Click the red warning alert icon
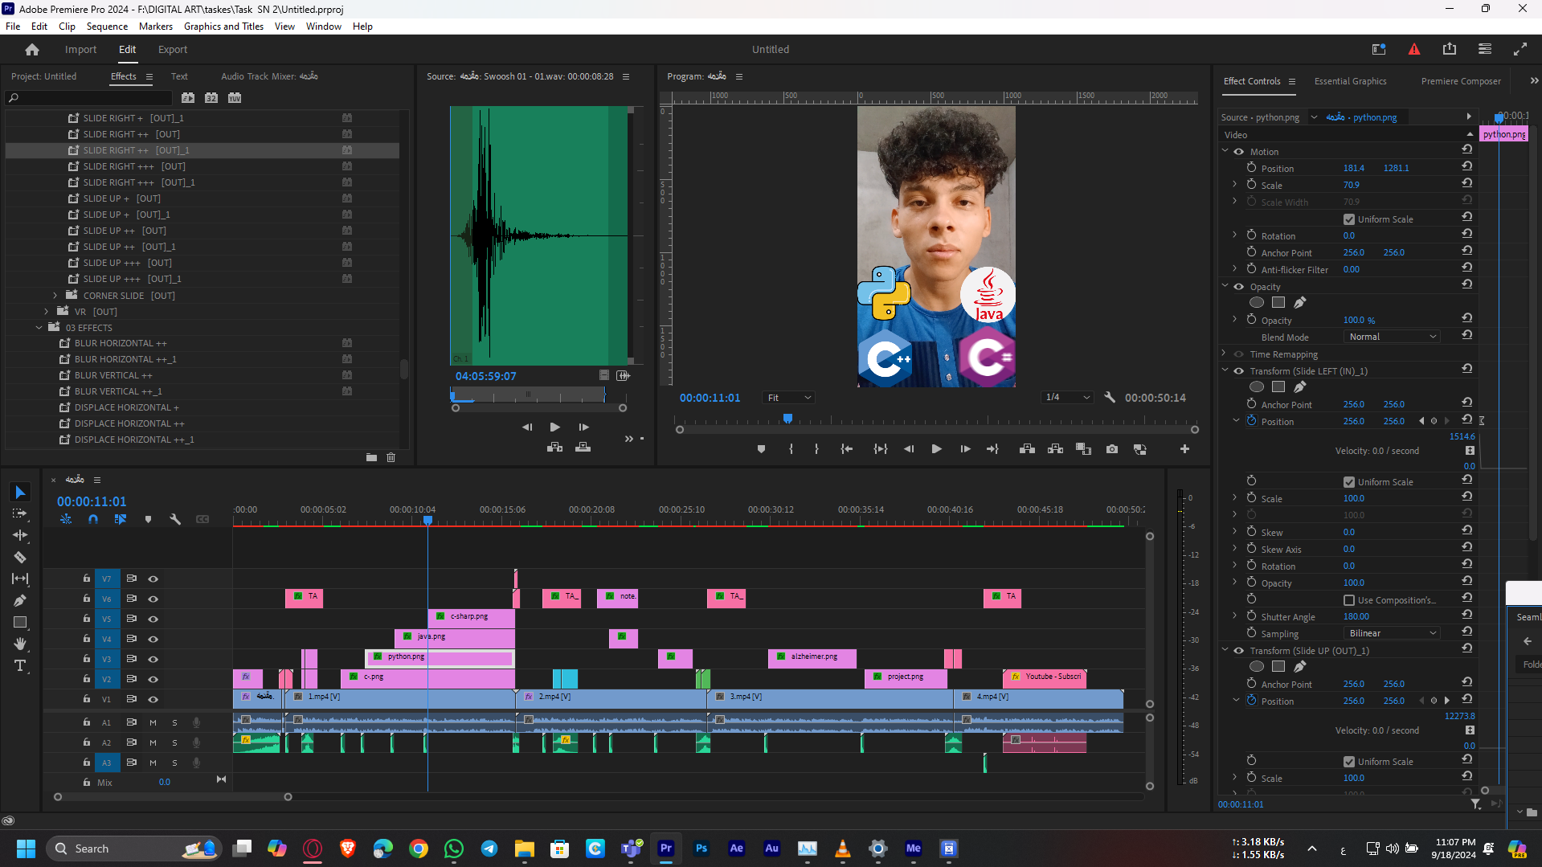The image size is (1542, 867). [1414, 49]
